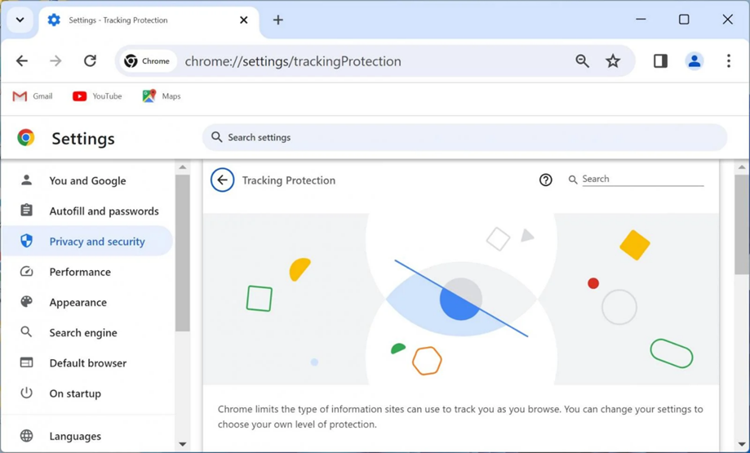Click the bookmark star icon
750x453 pixels.
(613, 61)
